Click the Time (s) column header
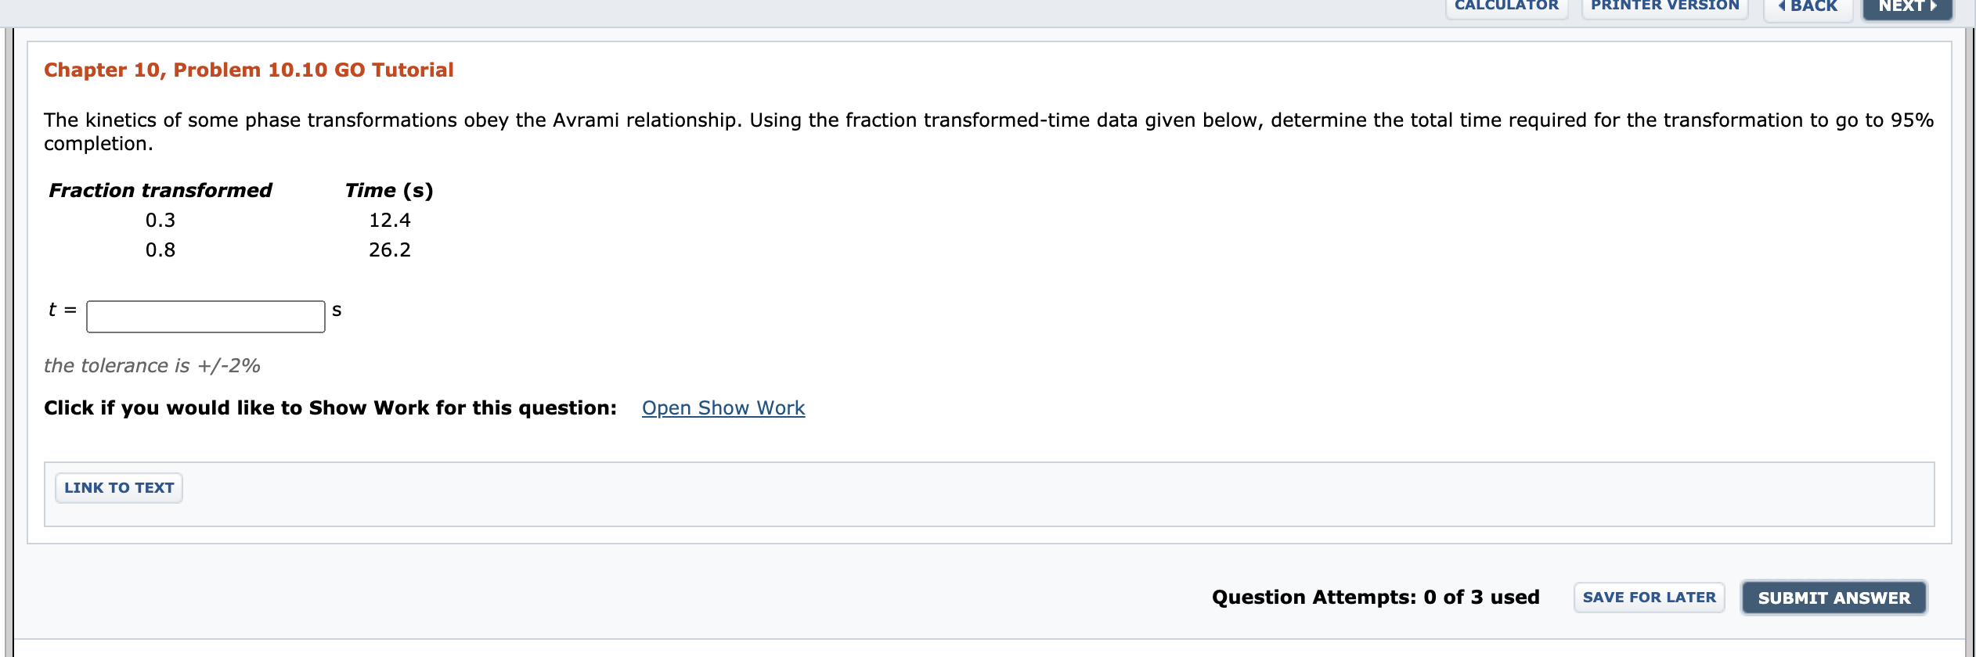 point(389,191)
